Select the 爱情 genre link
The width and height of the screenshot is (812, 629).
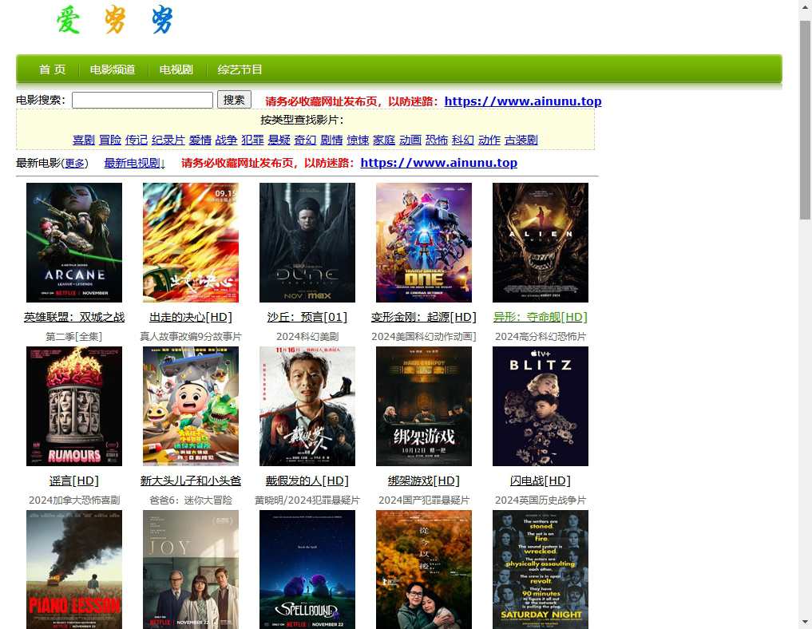(x=200, y=140)
